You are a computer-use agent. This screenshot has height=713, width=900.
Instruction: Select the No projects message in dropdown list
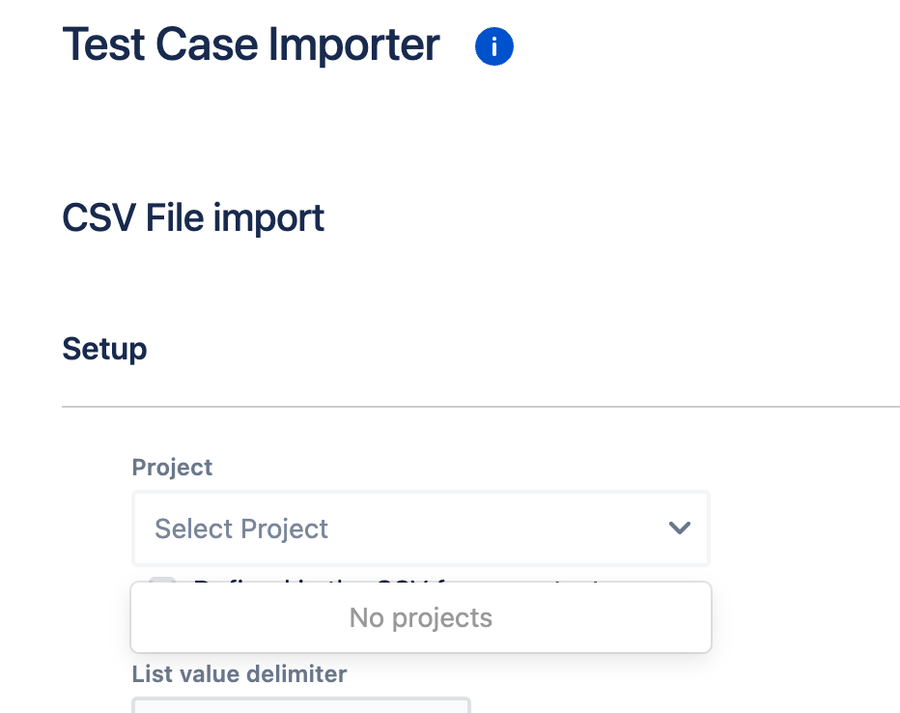[421, 617]
